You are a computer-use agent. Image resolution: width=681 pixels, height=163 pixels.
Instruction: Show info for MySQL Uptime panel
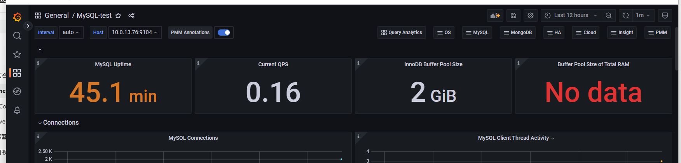point(38,63)
